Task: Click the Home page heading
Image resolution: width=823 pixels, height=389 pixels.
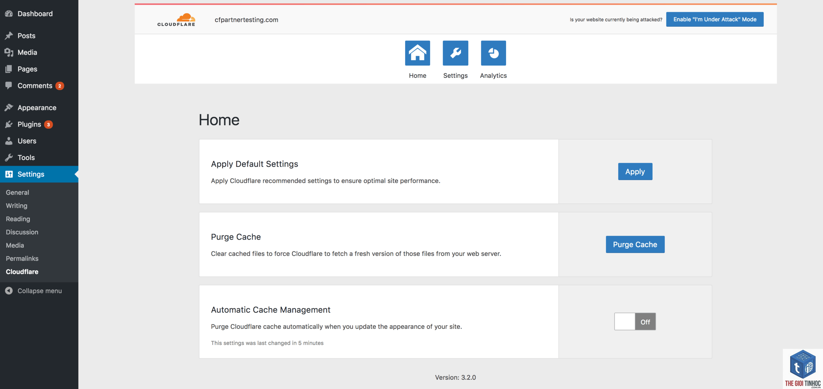Action: 219,120
